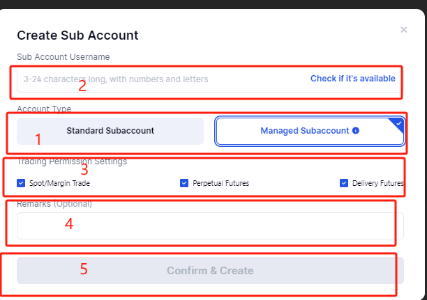Click the red annotation number 5
Image resolution: width=427 pixels, height=300 pixels.
coord(83,268)
